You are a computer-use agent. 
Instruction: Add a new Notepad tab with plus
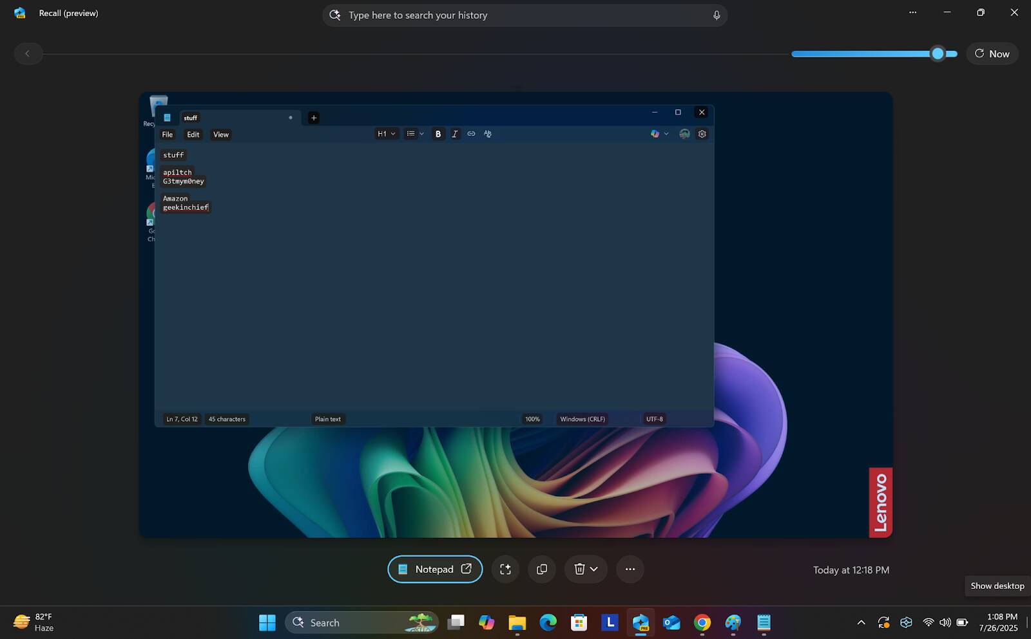pos(314,118)
